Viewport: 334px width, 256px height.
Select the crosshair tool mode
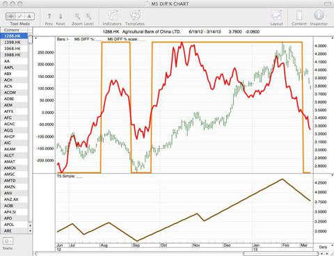10,16
